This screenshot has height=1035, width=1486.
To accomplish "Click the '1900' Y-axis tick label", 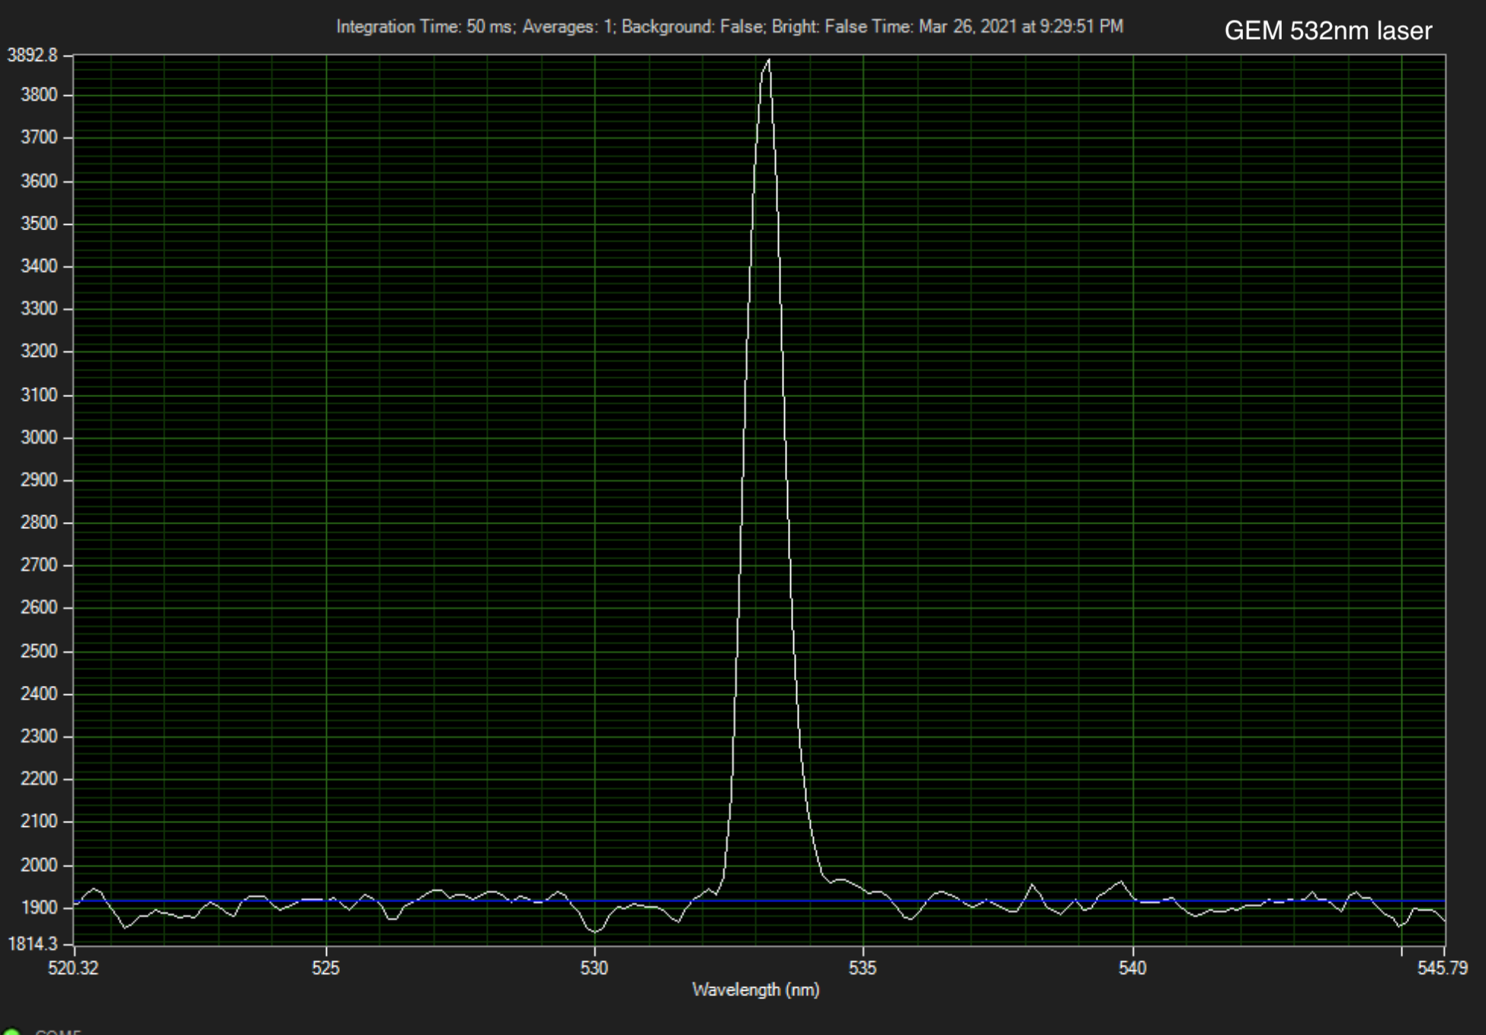I will point(39,907).
